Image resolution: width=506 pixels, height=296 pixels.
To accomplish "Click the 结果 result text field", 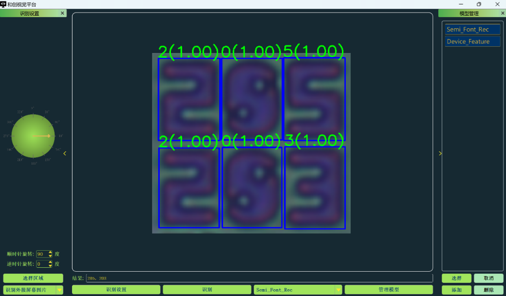I will tap(259, 278).
